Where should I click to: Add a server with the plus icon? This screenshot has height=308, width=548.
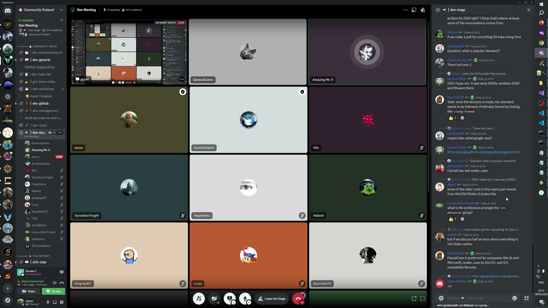[8, 288]
